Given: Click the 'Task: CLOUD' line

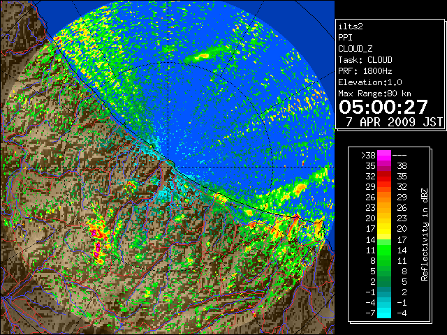Looking at the screenshot, I should pyautogui.click(x=365, y=60).
